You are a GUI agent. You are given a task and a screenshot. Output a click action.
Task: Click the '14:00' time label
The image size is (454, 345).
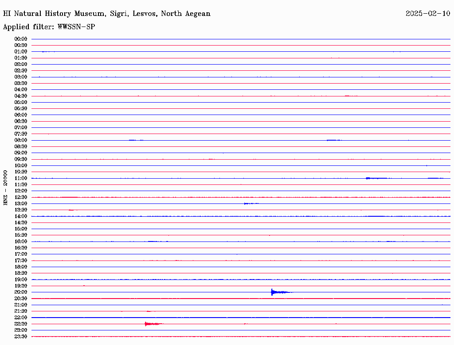tap(21, 216)
